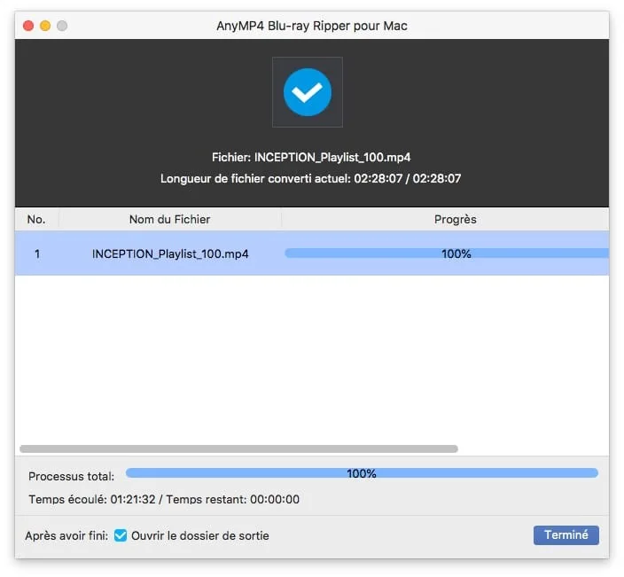The height and width of the screenshot is (577, 624).
Task: Click the Longueur de fichier converti actuel text
Action: coord(311,178)
